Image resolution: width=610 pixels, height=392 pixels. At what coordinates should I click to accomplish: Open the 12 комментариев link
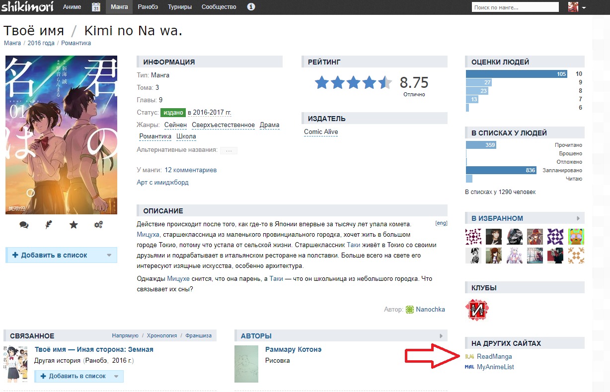[x=190, y=170]
